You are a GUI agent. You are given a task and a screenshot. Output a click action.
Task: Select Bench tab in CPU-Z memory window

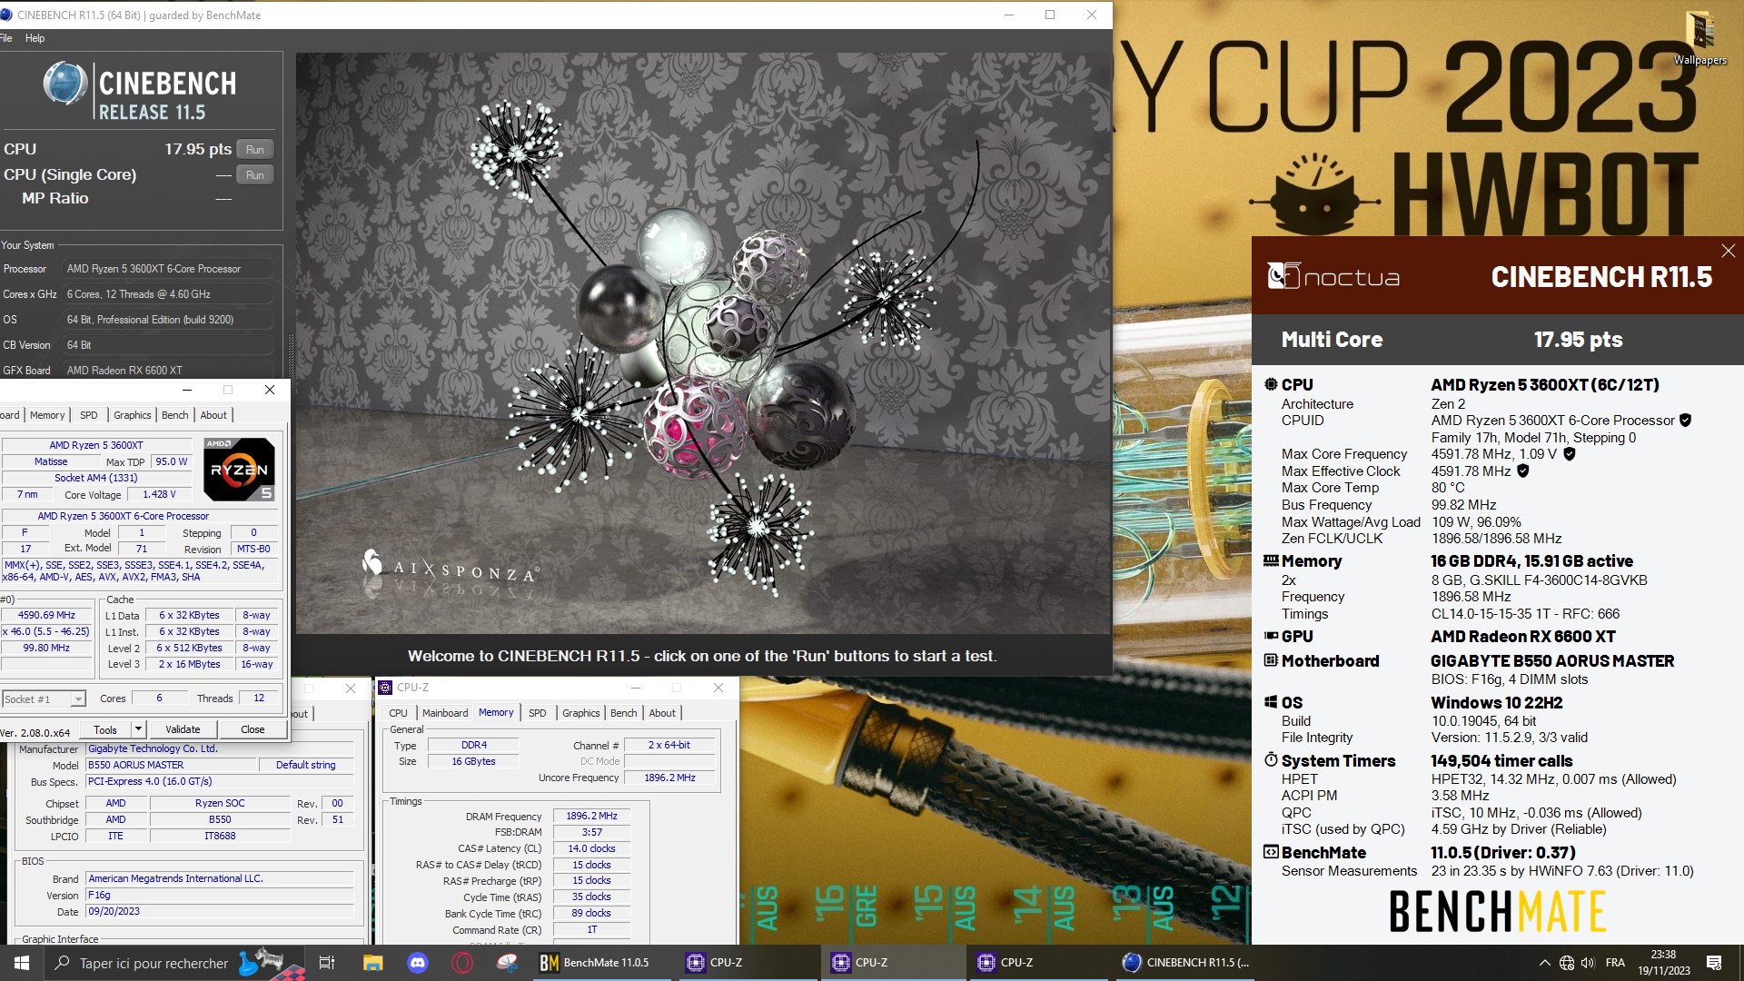pos(624,713)
